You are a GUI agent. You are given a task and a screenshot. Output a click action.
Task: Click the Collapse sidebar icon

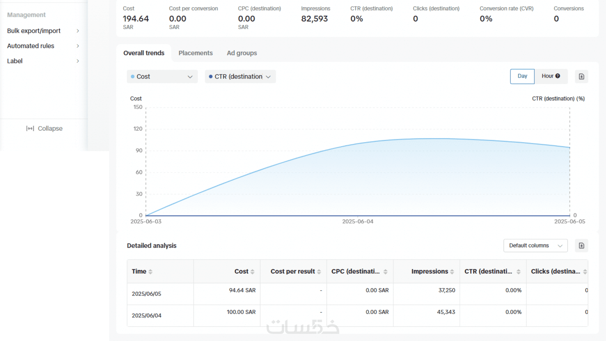click(x=30, y=128)
